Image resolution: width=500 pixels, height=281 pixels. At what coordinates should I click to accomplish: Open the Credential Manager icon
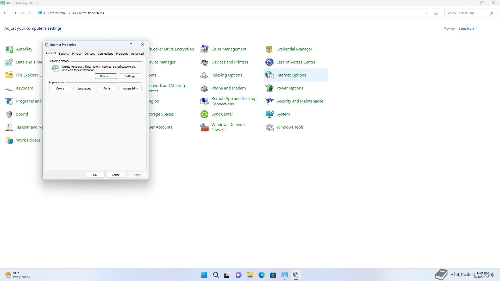point(270,49)
